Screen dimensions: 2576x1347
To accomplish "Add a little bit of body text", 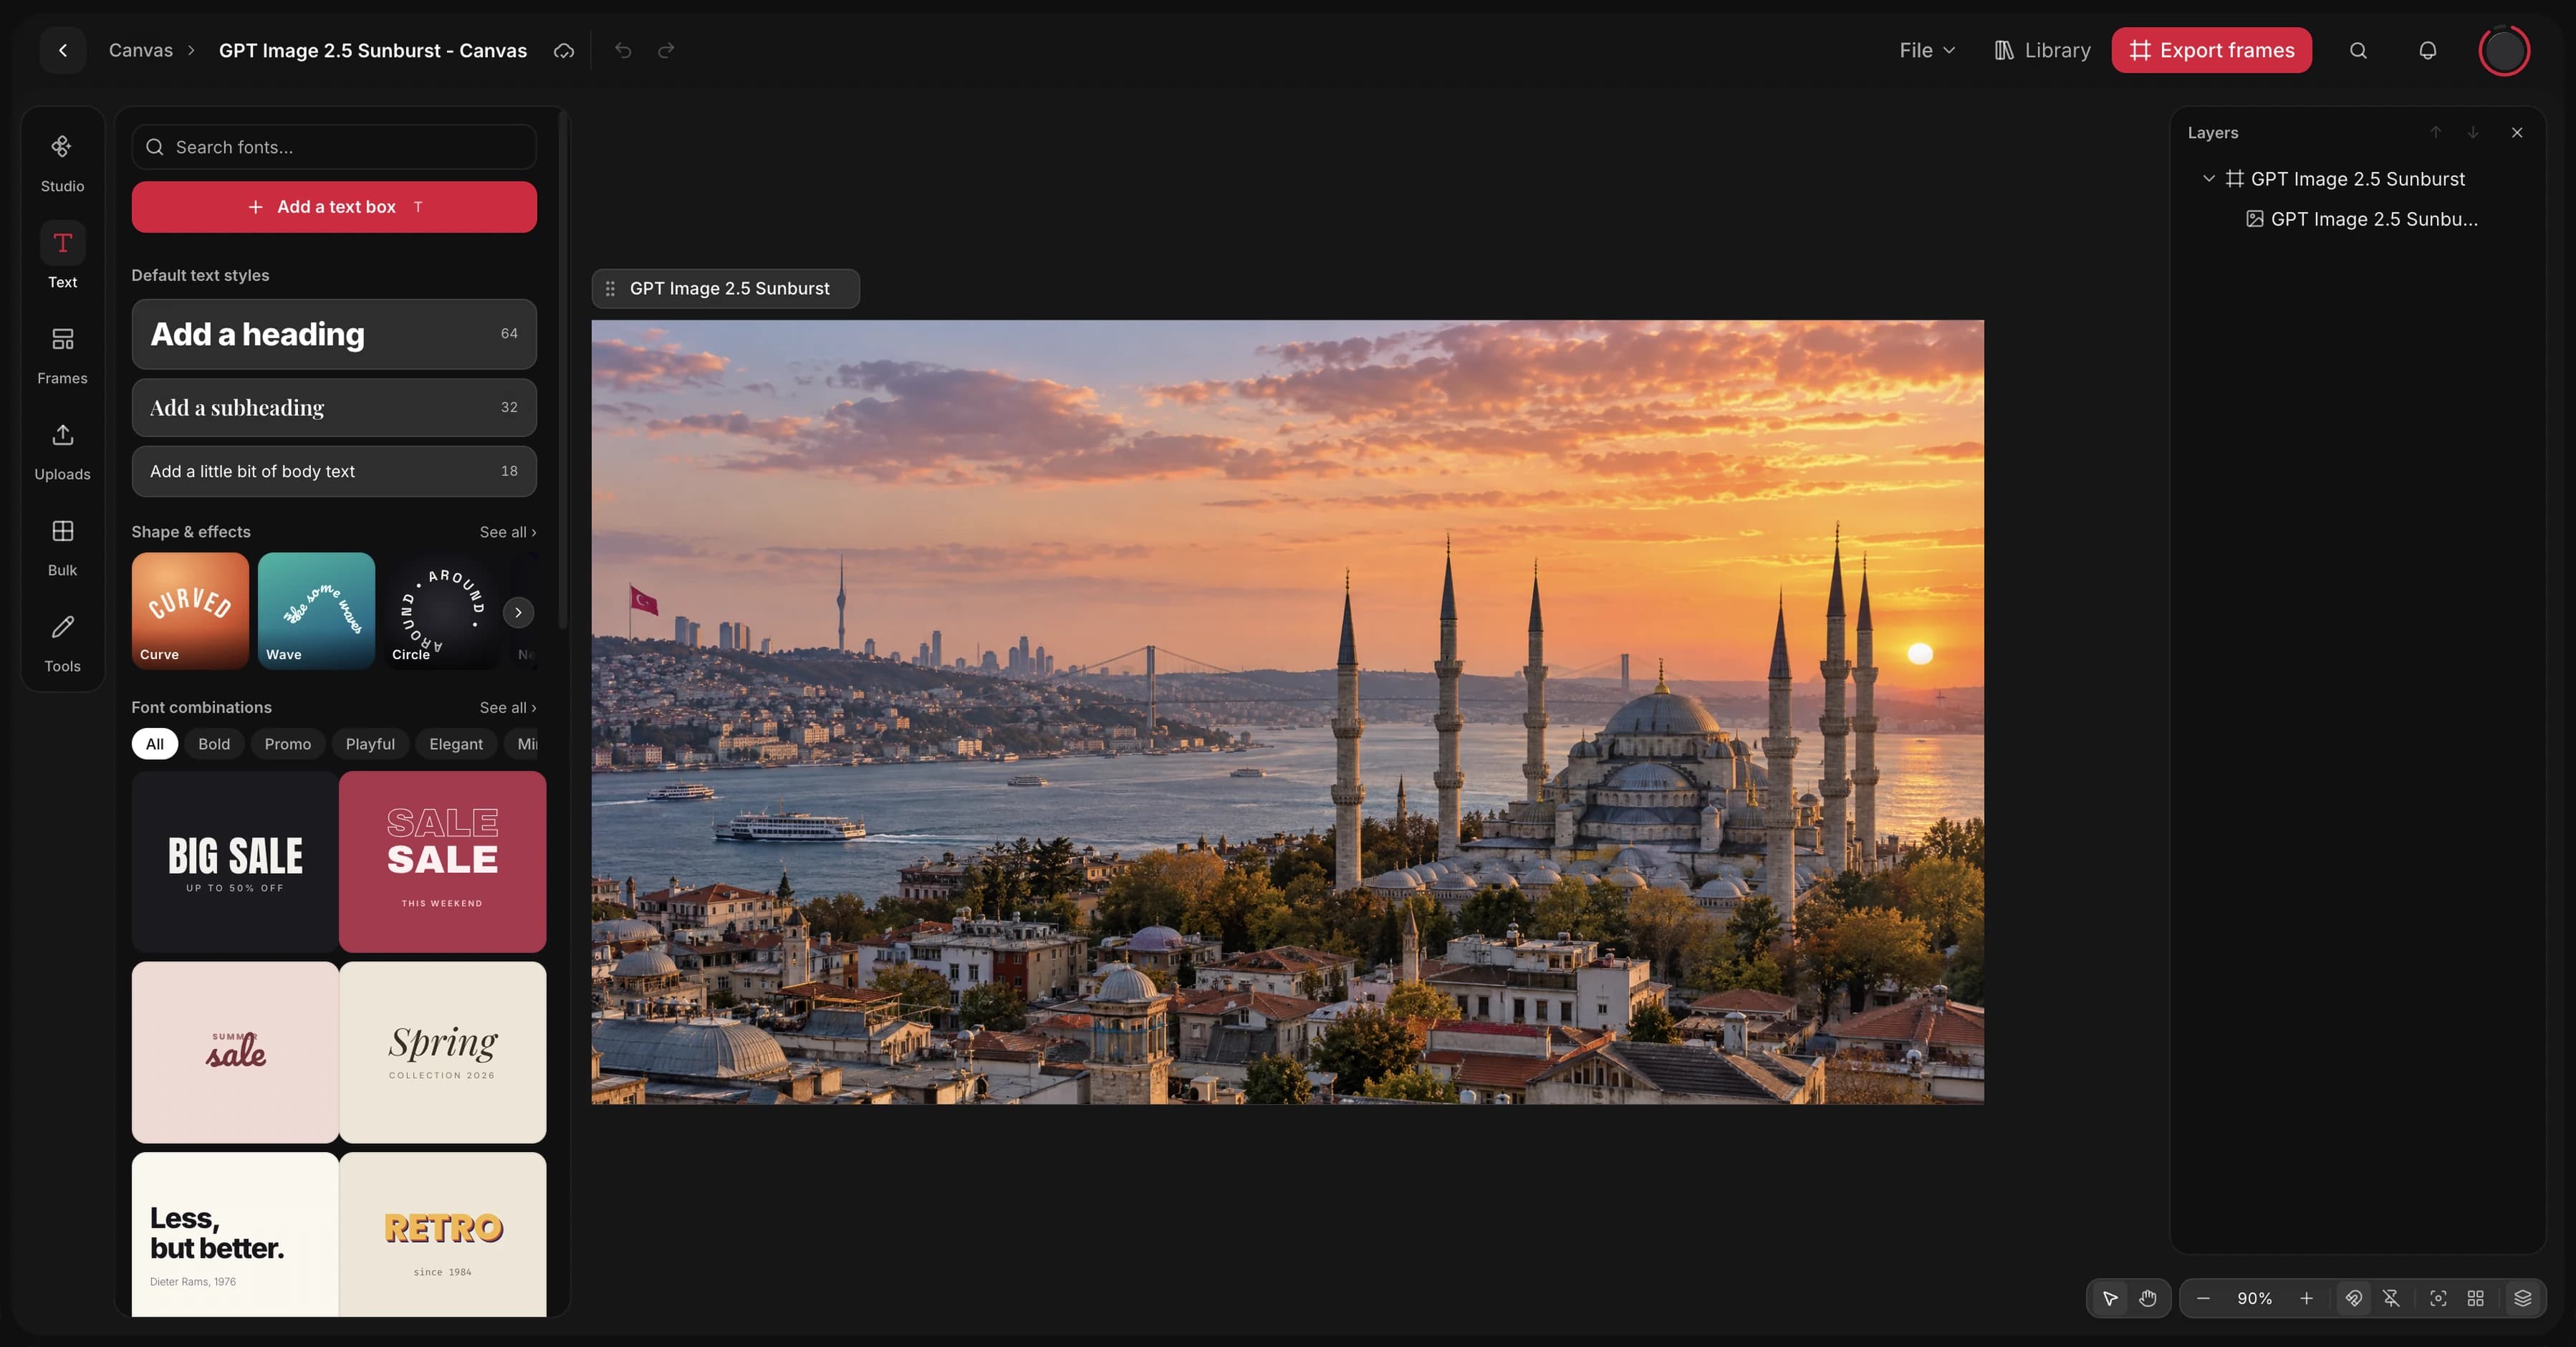I will 334,471.
